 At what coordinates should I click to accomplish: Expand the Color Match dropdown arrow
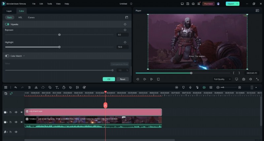[x=24, y=56]
